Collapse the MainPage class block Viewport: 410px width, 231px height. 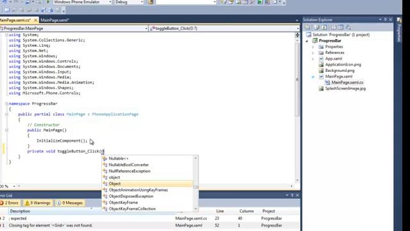click(6, 114)
